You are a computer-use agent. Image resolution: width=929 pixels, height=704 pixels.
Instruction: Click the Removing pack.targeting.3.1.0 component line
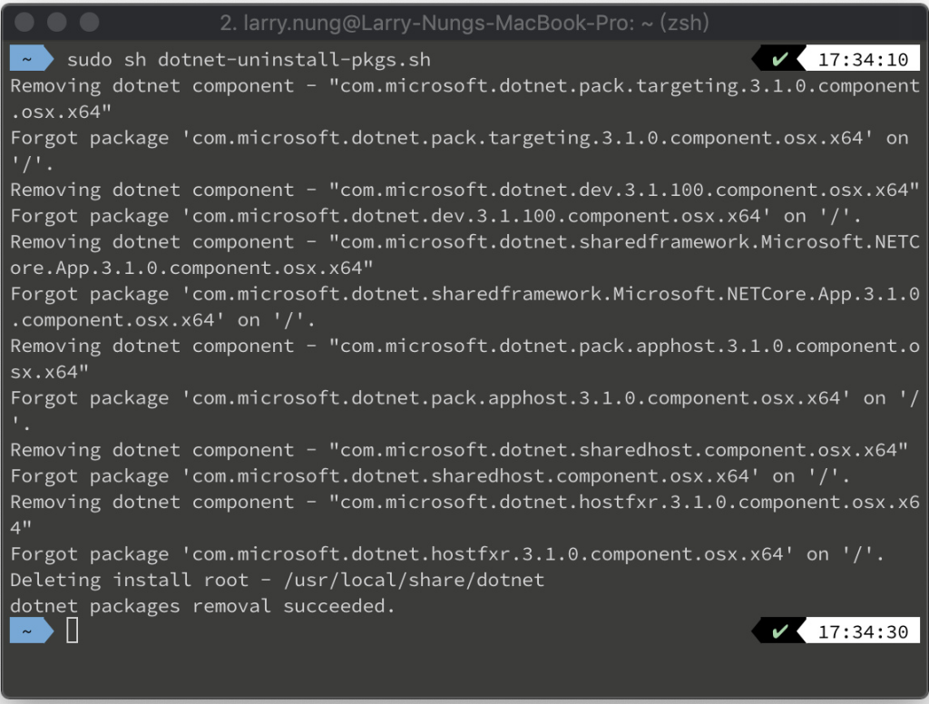pyautogui.click(x=465, y=98)
